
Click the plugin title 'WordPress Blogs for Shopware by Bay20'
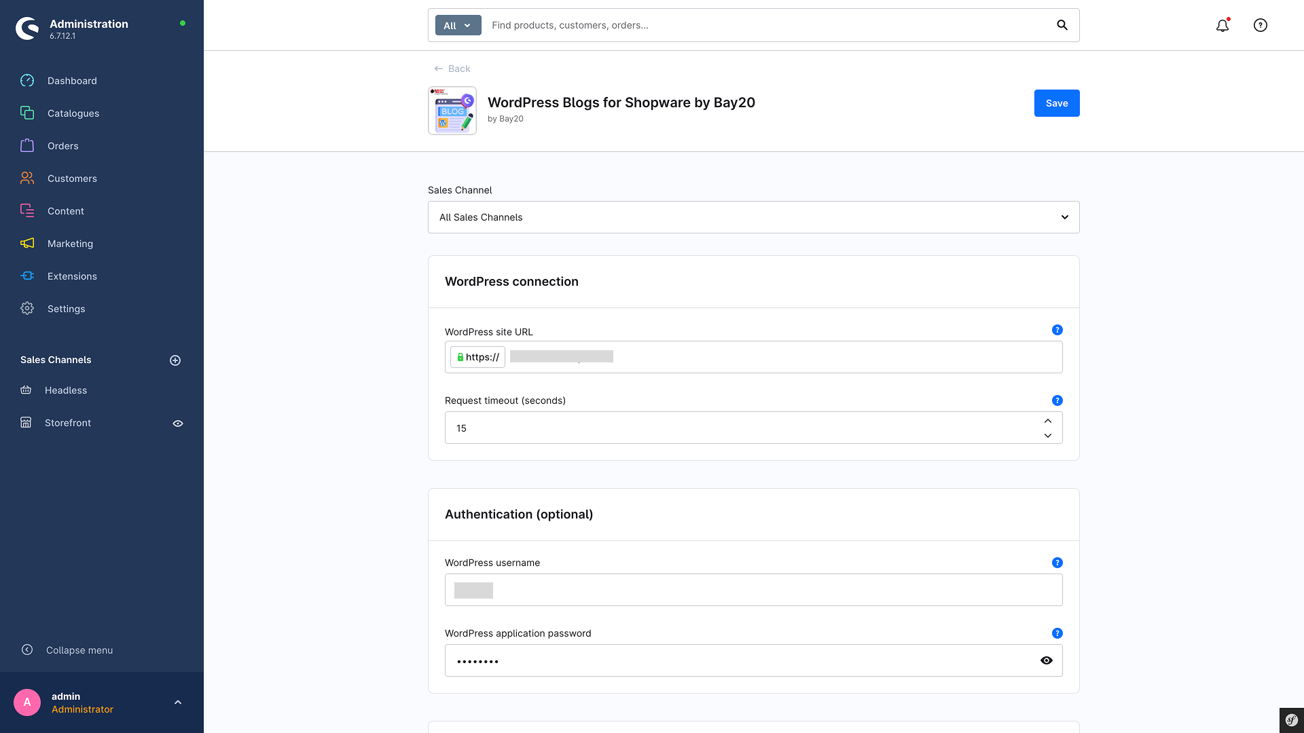click(x=621, y=102)
